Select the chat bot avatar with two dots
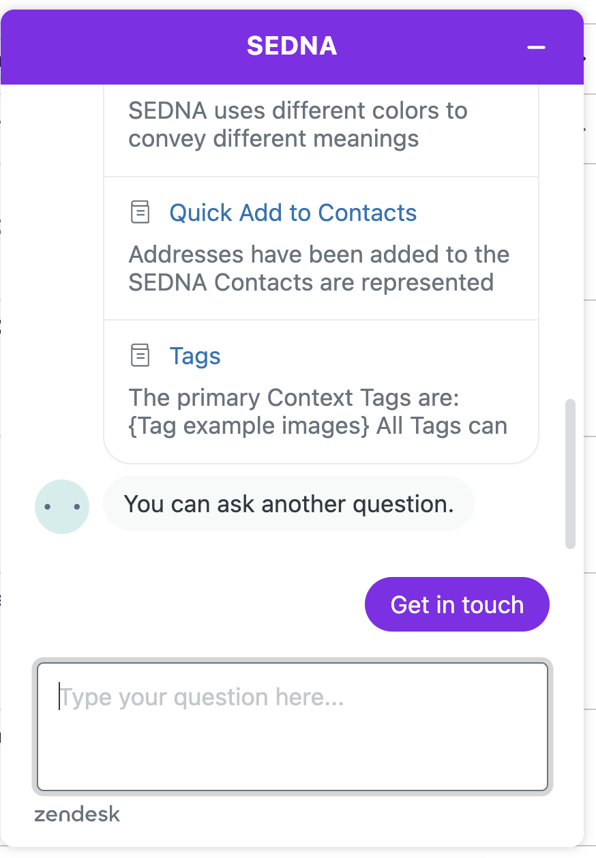The height and width of the screenshot is (858, 596). tap(62, 507)
